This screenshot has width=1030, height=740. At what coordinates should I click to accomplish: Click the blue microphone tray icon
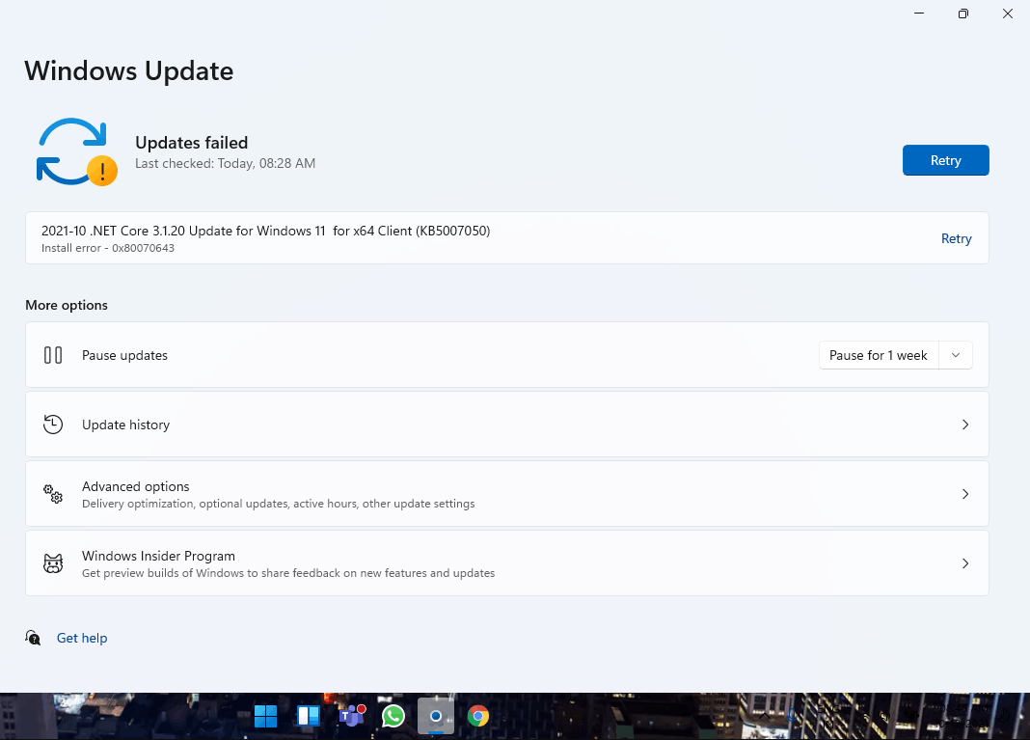pos(792,716)
